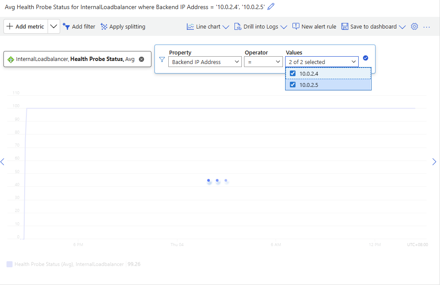Navigate to previous time range with left arrow
Screen dimensions: 440x285
coord(3,162)
